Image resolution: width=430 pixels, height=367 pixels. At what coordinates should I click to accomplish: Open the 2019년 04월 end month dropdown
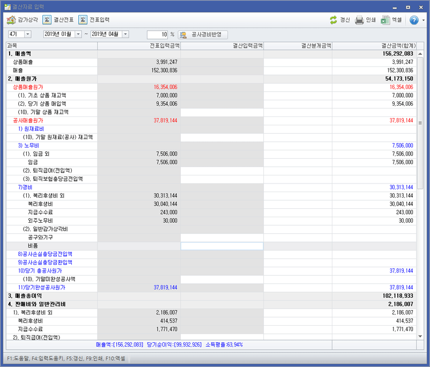coord(124,34)
